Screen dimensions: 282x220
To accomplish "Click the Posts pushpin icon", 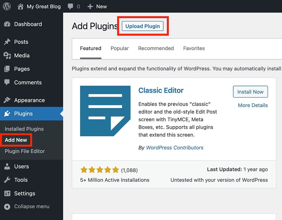I will (7, 42).
